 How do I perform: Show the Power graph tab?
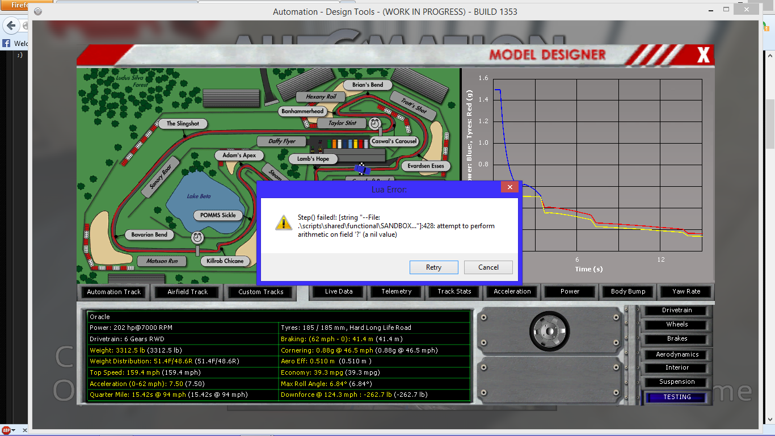[x=570, y=291]
